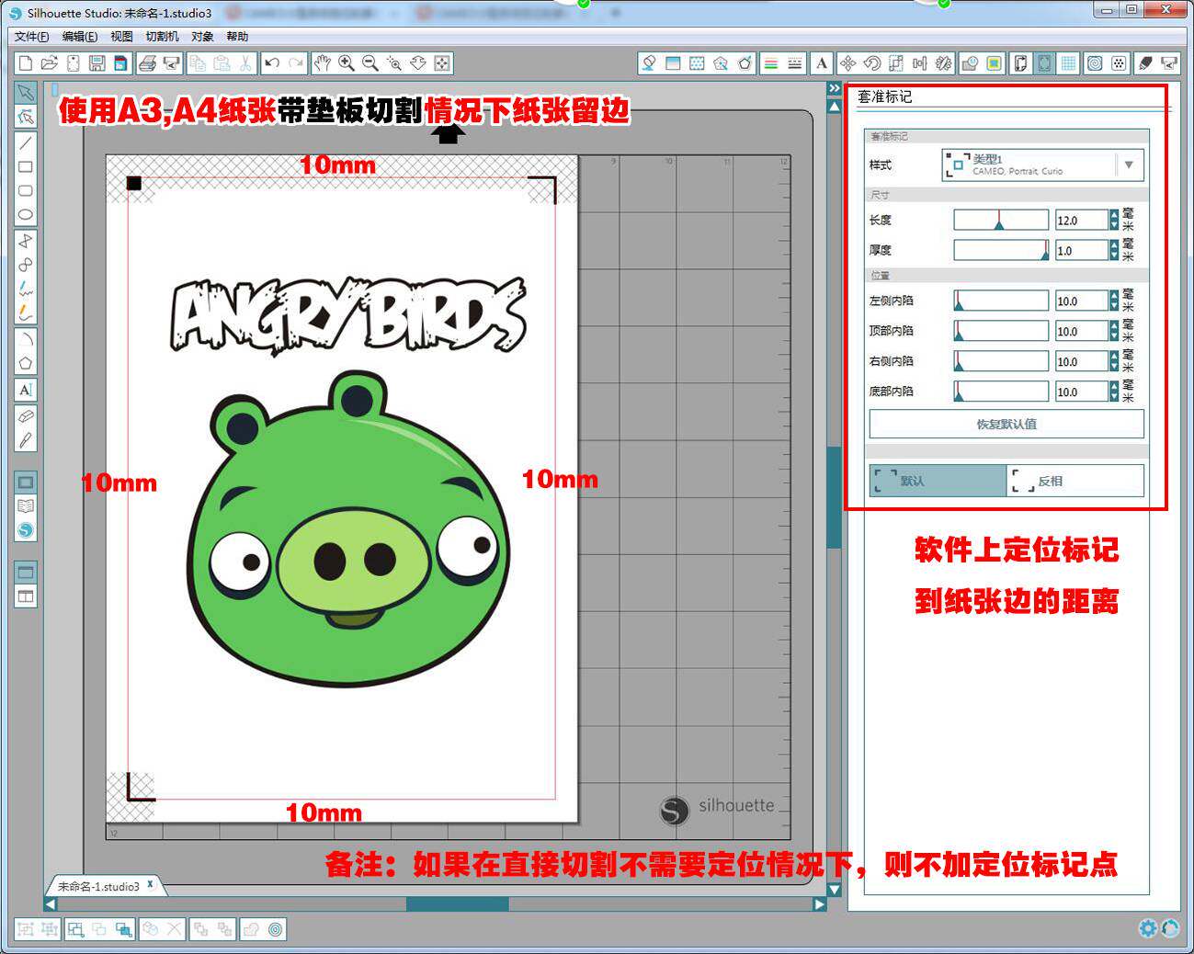Select the Draw Line tool
This screenshot has height=954, width=1194.
tap(26, 143)
